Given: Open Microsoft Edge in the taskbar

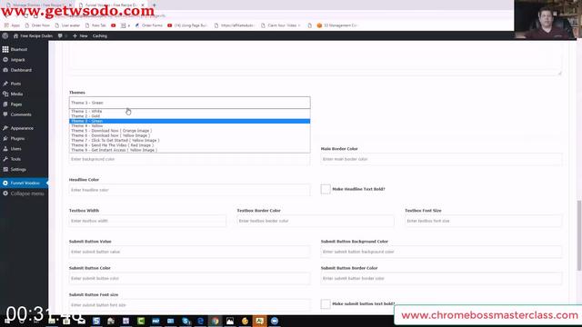Looking at the screenshot, I should (200, 321).
